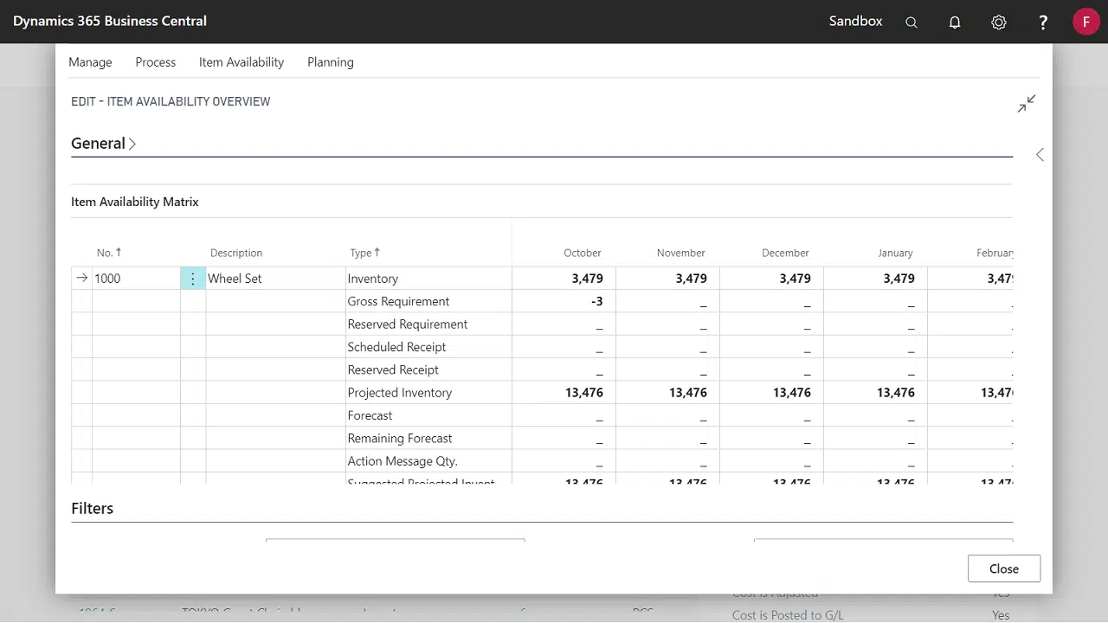The image size is (1108, 623).
Task: Open the settings gear icon
Action: 999,22
